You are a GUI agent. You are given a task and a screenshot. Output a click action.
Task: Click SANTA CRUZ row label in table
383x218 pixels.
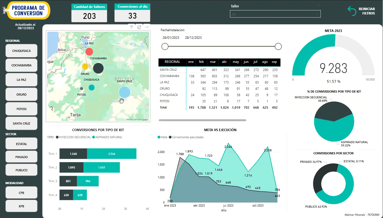[168, 70]
